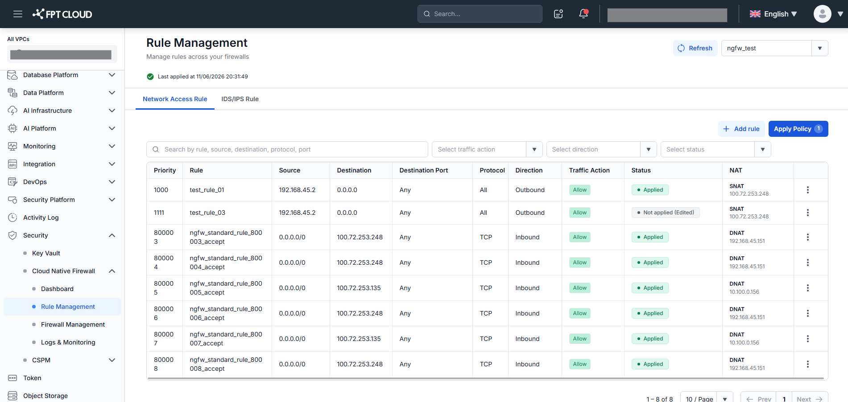Open the Select direction dropdown
The image size is (848, 402).
601,149
